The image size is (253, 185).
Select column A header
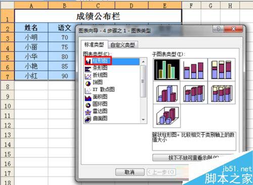click(31, 6)
